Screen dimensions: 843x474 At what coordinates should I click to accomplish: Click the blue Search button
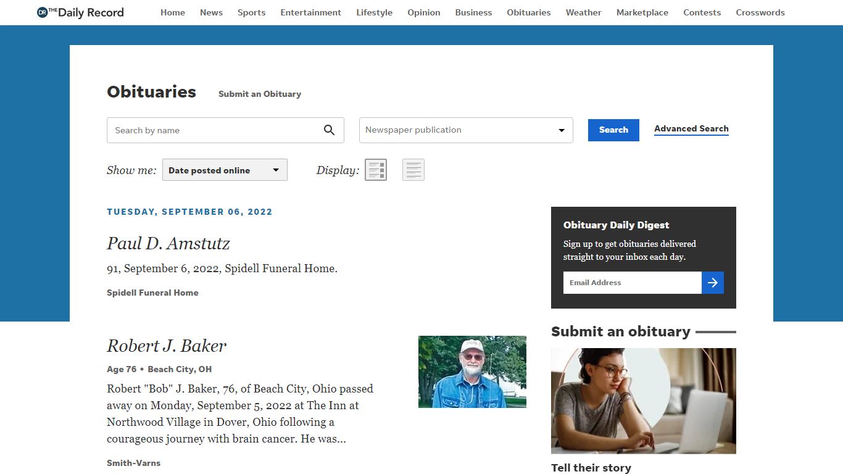[x=613, y=130]
